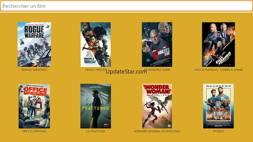
Task: Open the Rogue Warfare movie poster
Action: 34,44
